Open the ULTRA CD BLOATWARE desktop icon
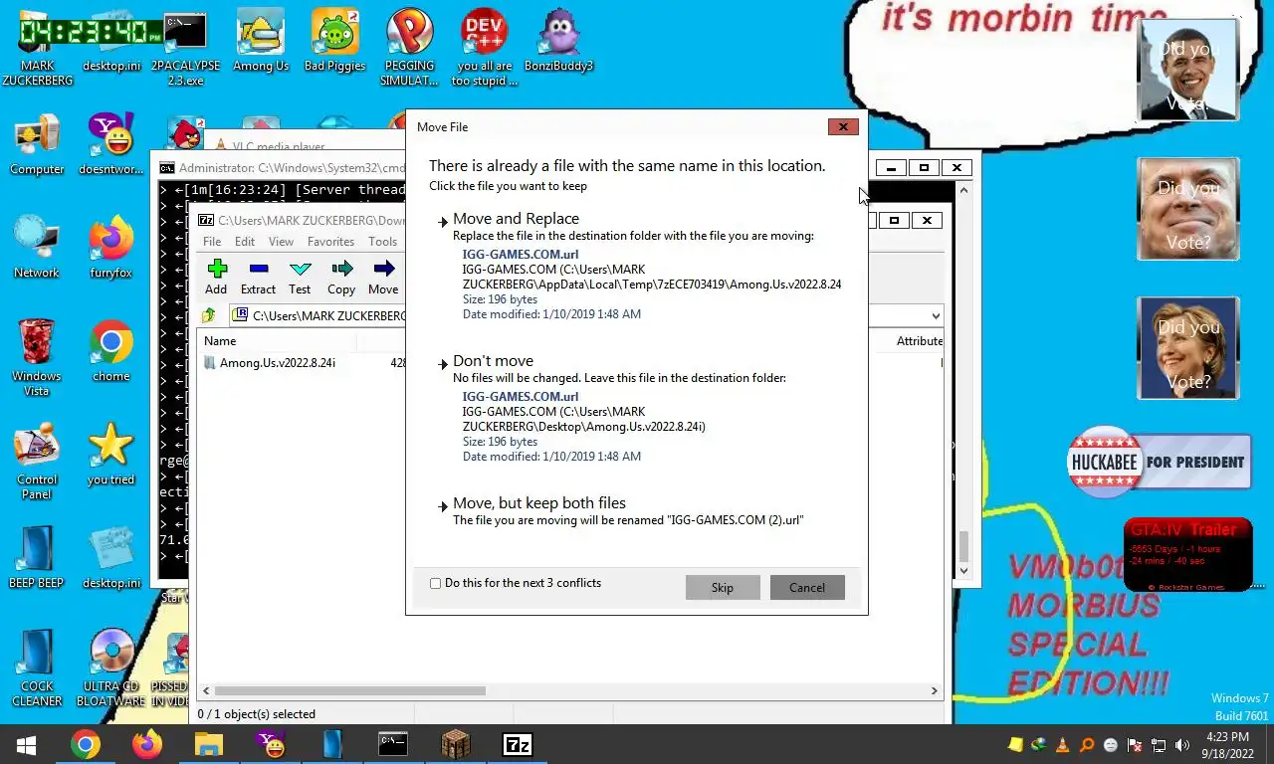The height and width of the screenshot is (764, 1274). tap(111, 668)
